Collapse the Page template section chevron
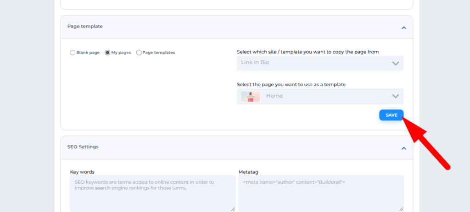The height and width of the screenshot is (212, 470). tap(403, 27)
